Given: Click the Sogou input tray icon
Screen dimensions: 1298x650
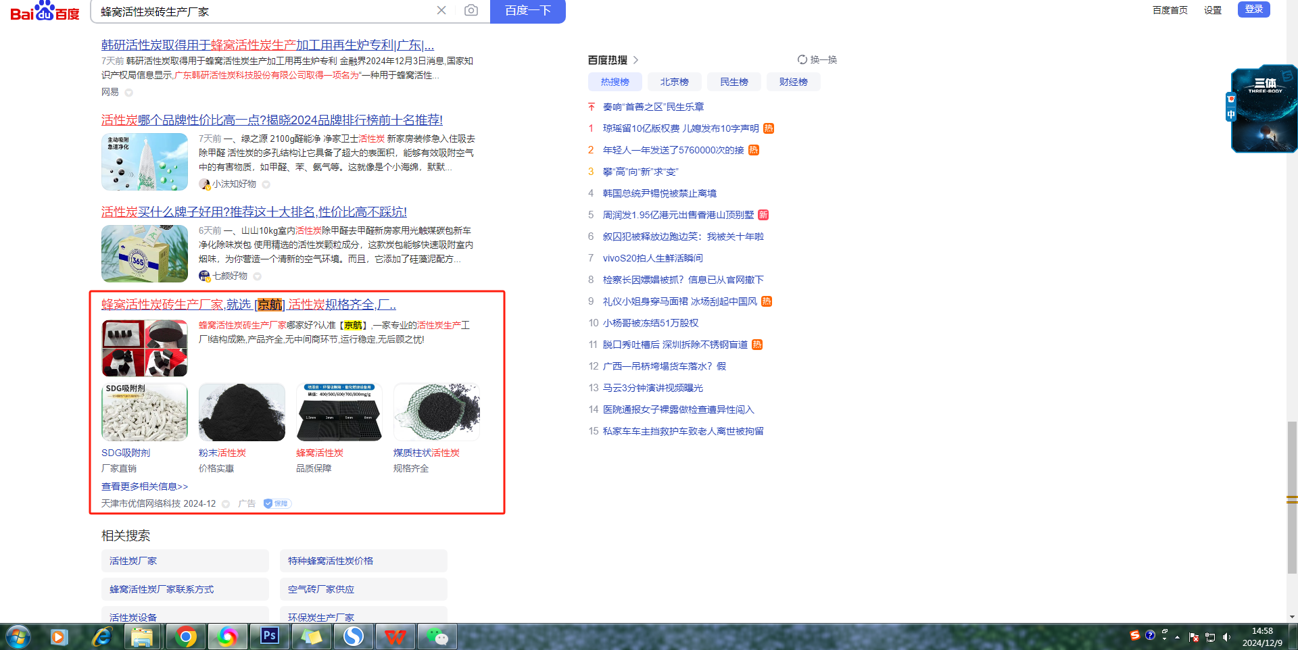Looking at the screenshot, I should click(1135, 635).
